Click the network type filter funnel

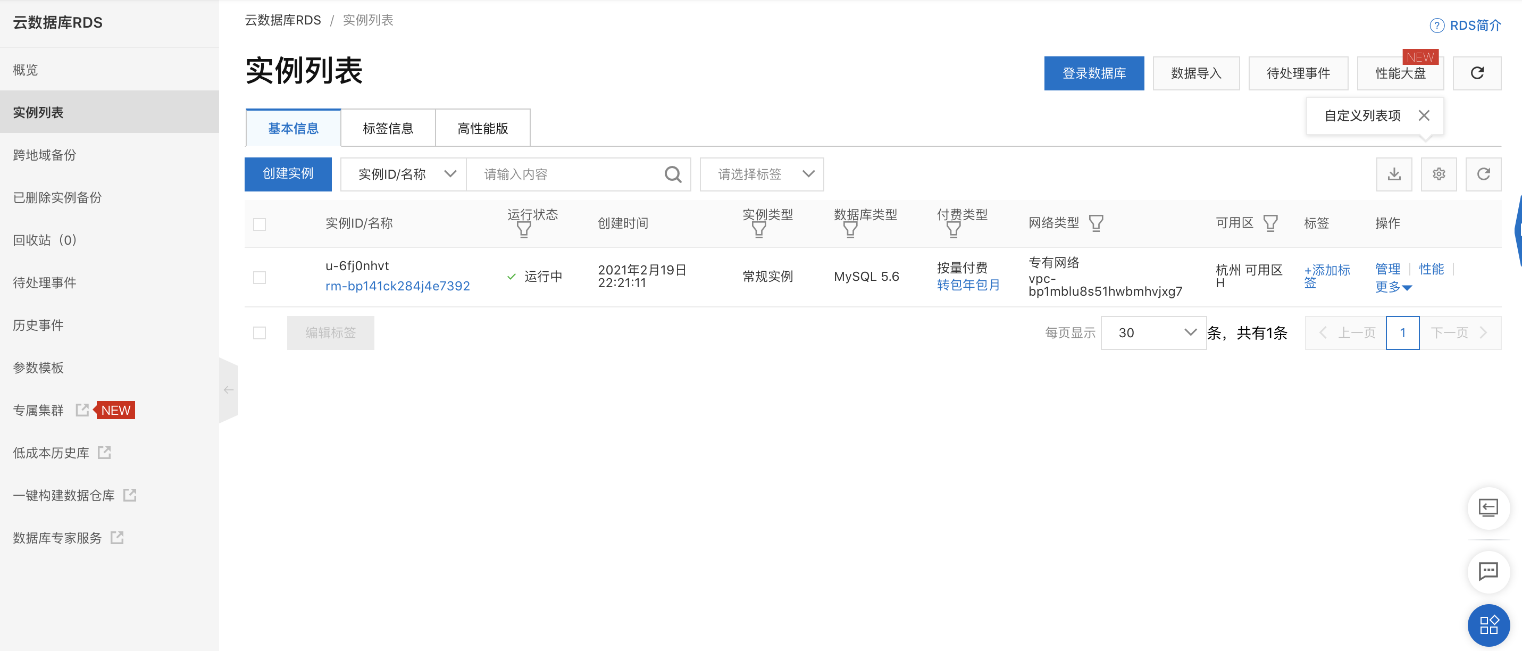(x=1095, y=223)
